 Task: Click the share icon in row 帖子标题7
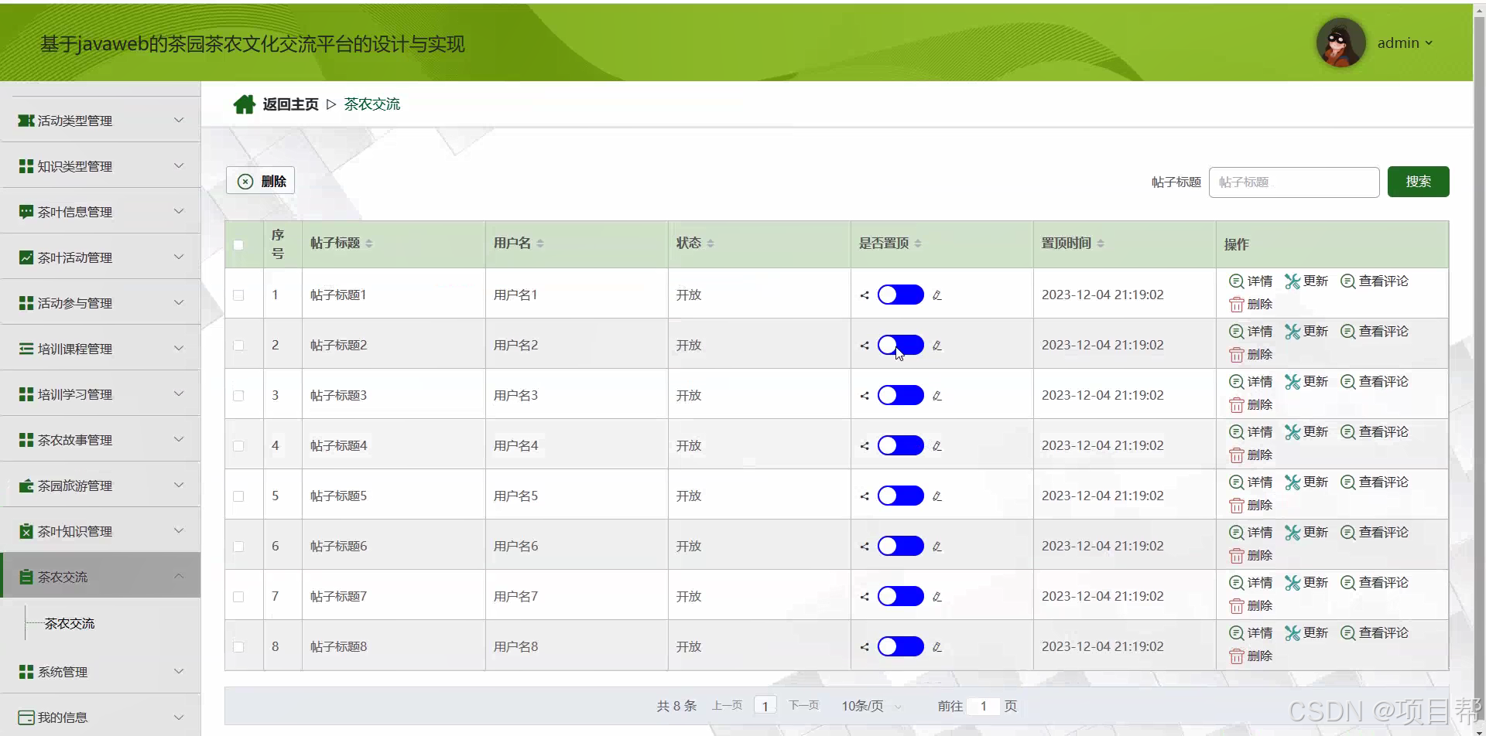[865, 597]
